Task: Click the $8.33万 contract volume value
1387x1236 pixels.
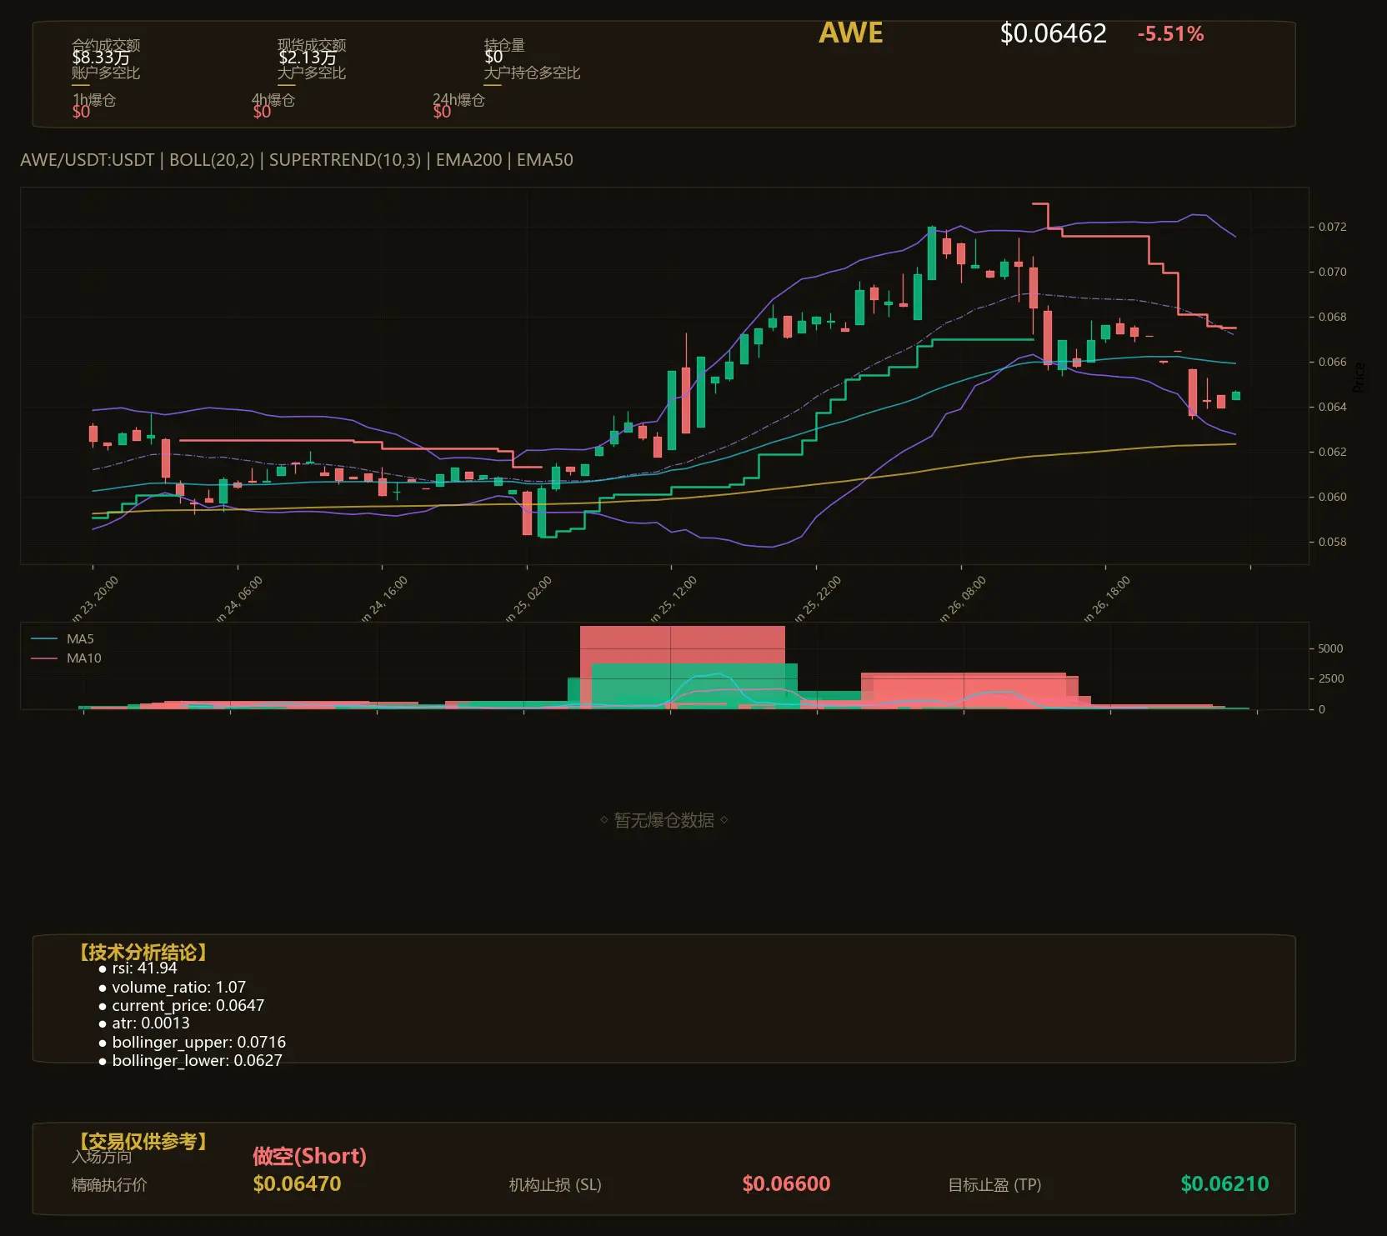Action: tap(101, 58)
